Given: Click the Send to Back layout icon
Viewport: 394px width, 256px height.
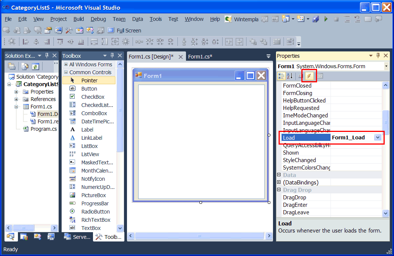Looking at the screenshot, I should click(x=263, y=42).
